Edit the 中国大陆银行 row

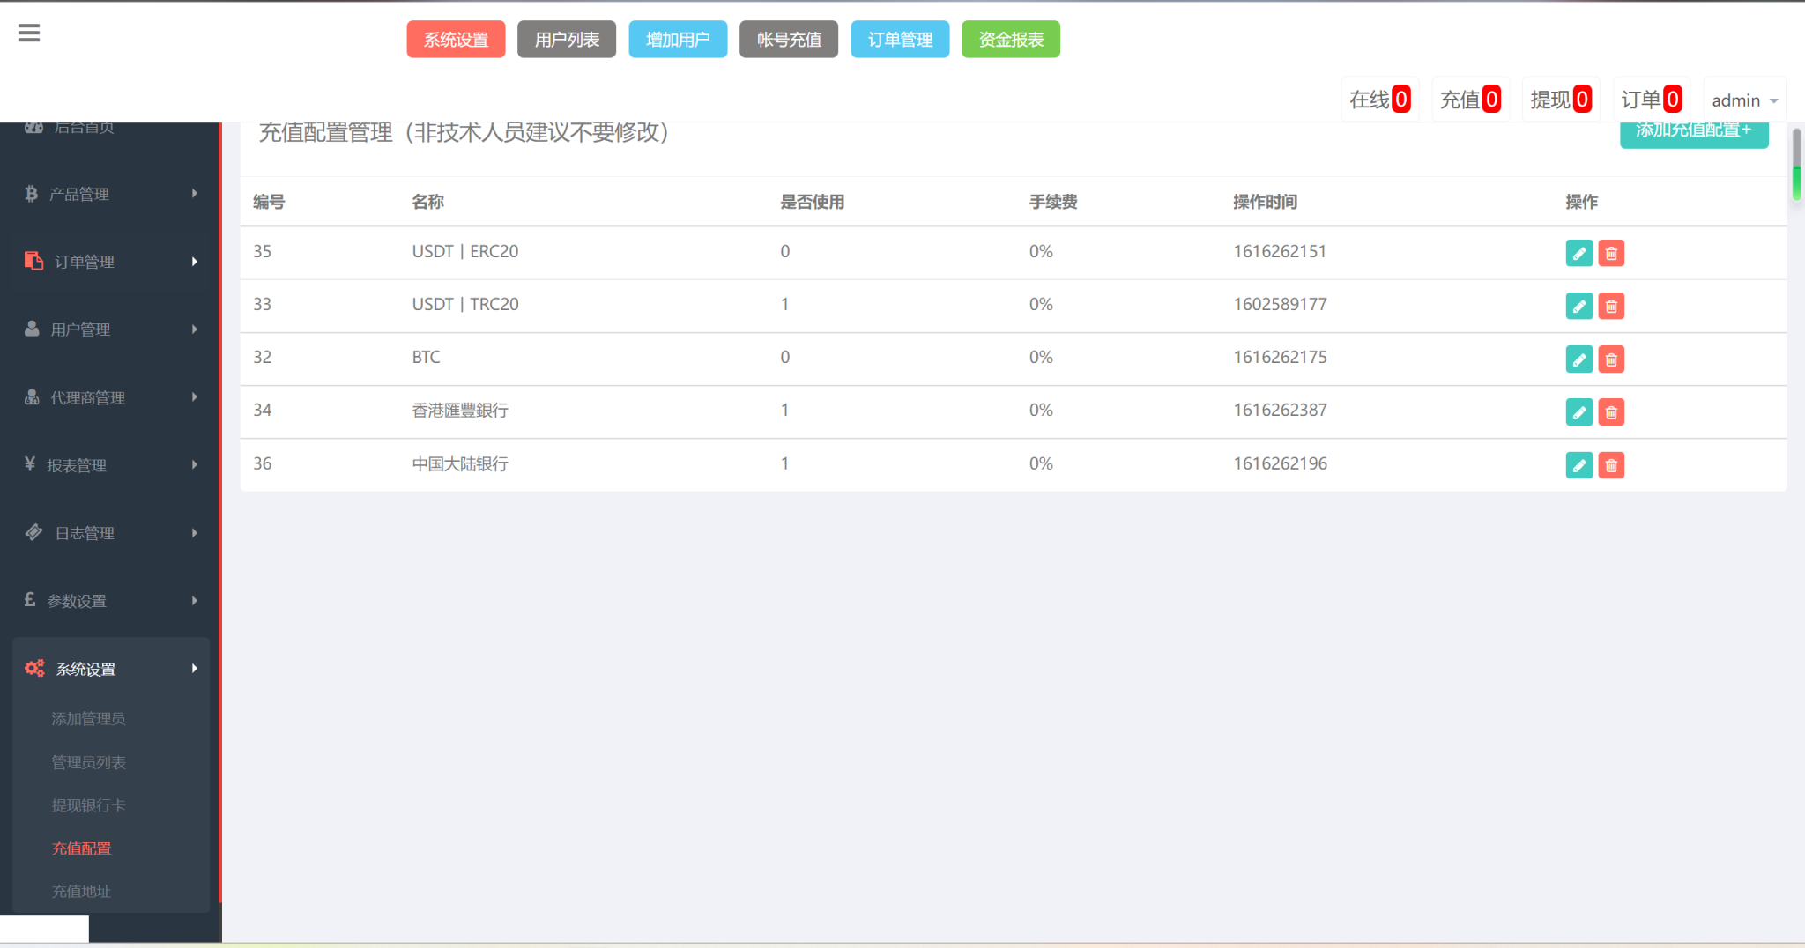coord(1578,465)
